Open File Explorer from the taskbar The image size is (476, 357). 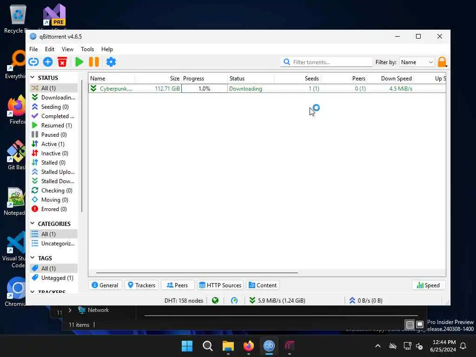coord(228,346)
